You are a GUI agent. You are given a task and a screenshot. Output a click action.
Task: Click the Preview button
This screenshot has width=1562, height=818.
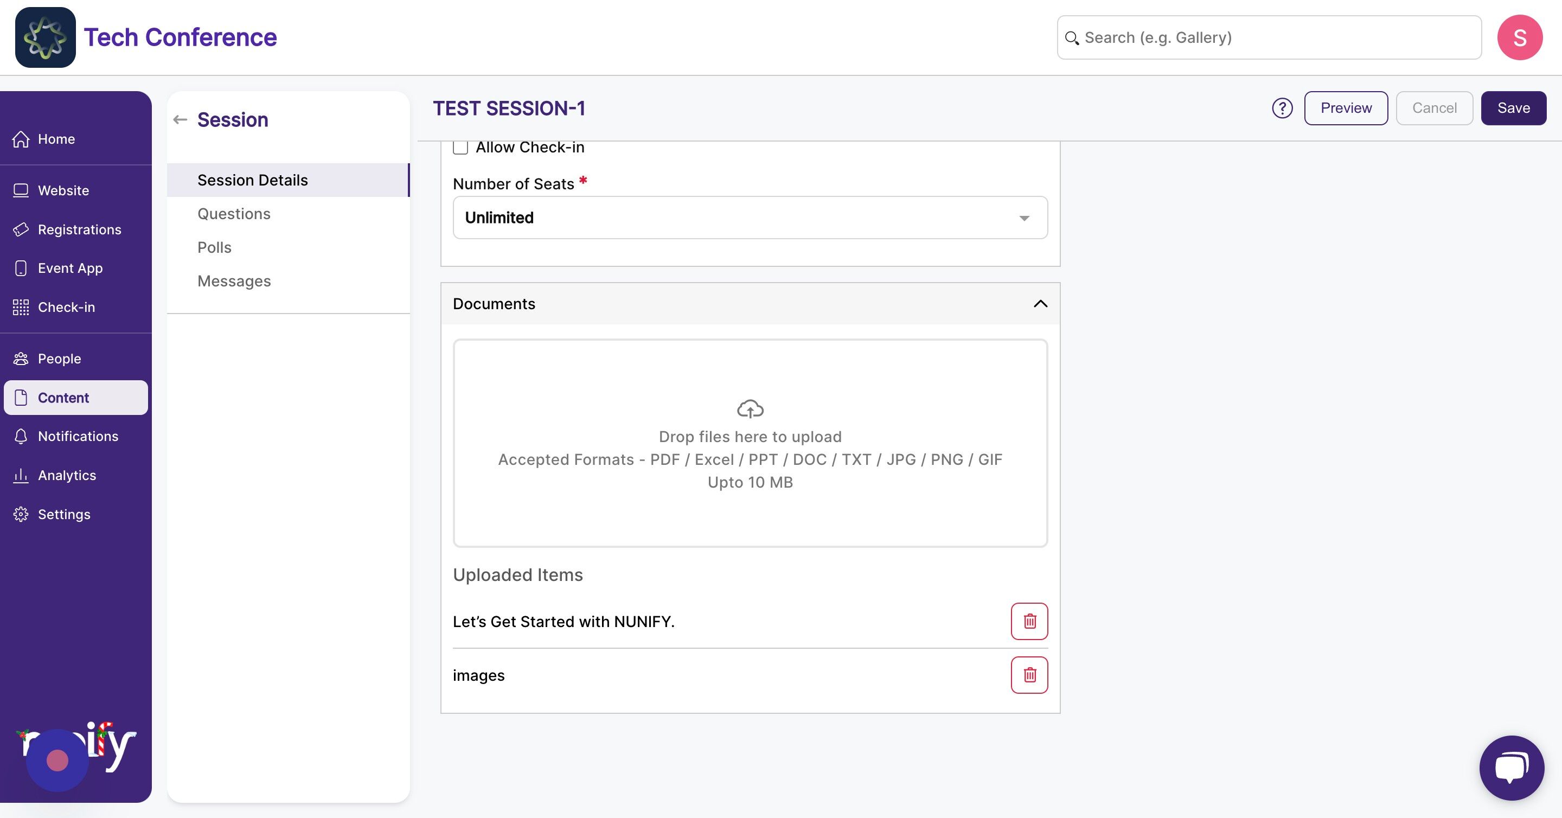point(1346,108)
